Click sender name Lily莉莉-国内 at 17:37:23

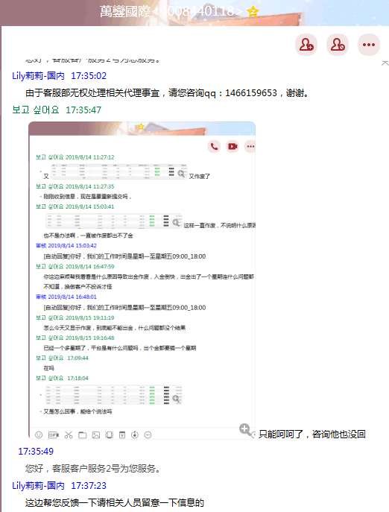(38, 486)
